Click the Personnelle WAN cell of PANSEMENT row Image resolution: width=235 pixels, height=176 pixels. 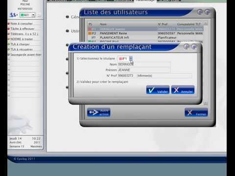point(190,33)
